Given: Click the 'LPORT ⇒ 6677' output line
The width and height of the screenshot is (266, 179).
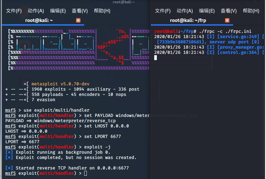Looking at the screenshot, I should [x=22, y=142].
